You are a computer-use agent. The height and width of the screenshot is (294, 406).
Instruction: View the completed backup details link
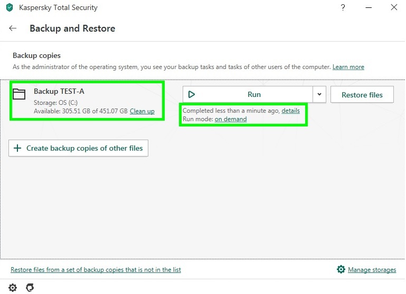pos(290,111)
